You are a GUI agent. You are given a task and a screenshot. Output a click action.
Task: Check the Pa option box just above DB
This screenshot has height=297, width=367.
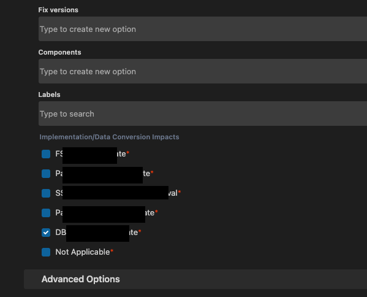pos(46,213)
